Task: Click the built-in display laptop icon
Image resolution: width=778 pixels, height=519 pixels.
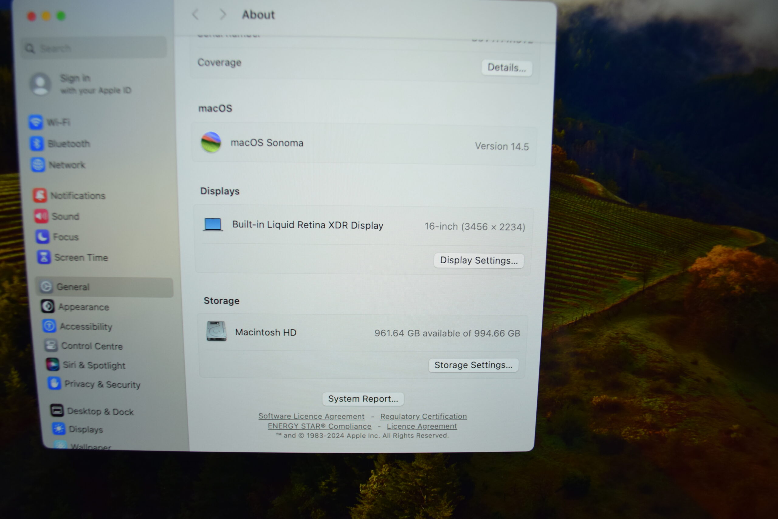Action: point(213,225)
